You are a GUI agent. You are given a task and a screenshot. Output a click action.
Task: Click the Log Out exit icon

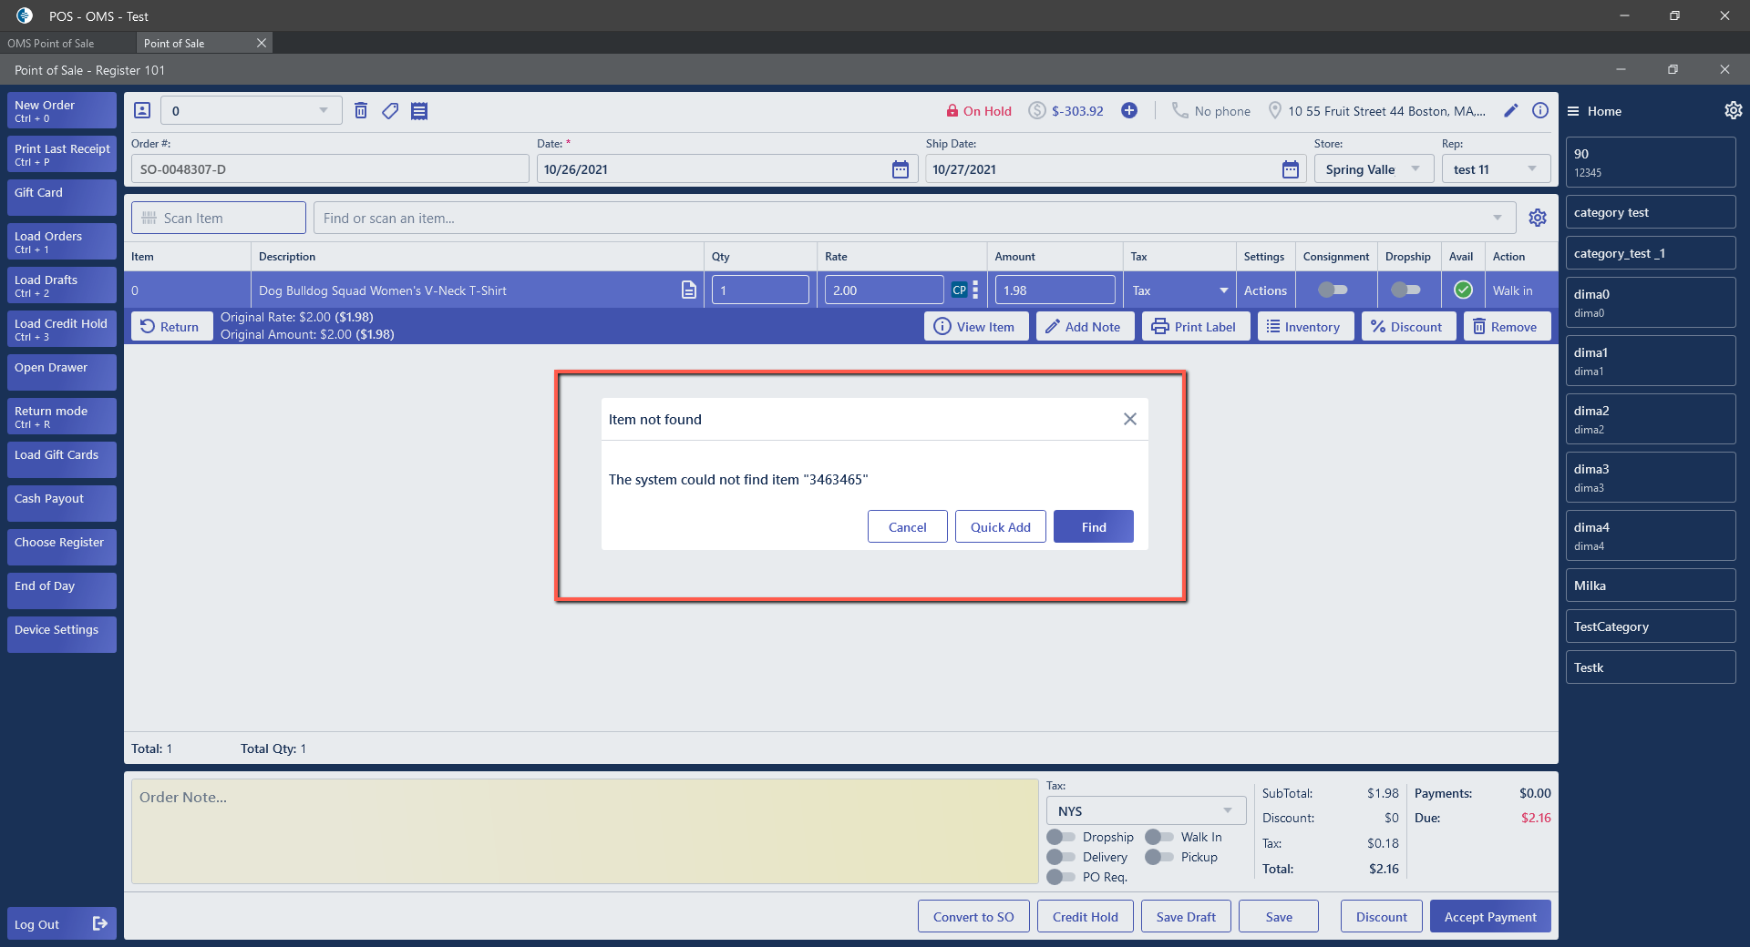pos(100,923)
